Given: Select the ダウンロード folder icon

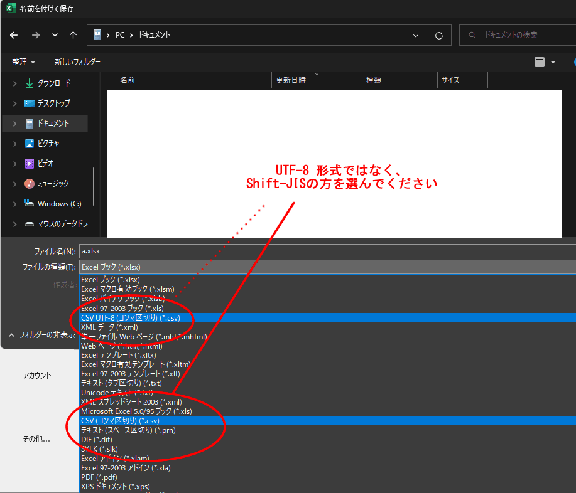Looking at the screenshot, I should tap(30, 83).
